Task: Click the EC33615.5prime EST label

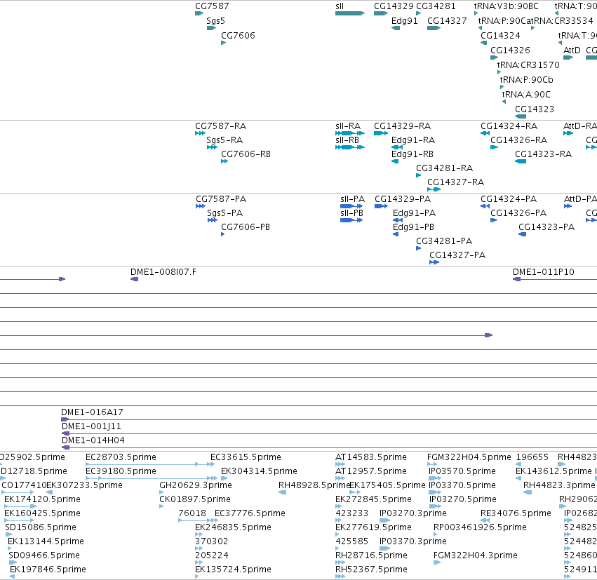Action: [246, 457]
